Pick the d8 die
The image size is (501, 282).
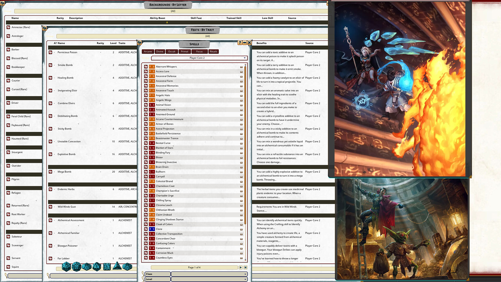tap(97, 267)
